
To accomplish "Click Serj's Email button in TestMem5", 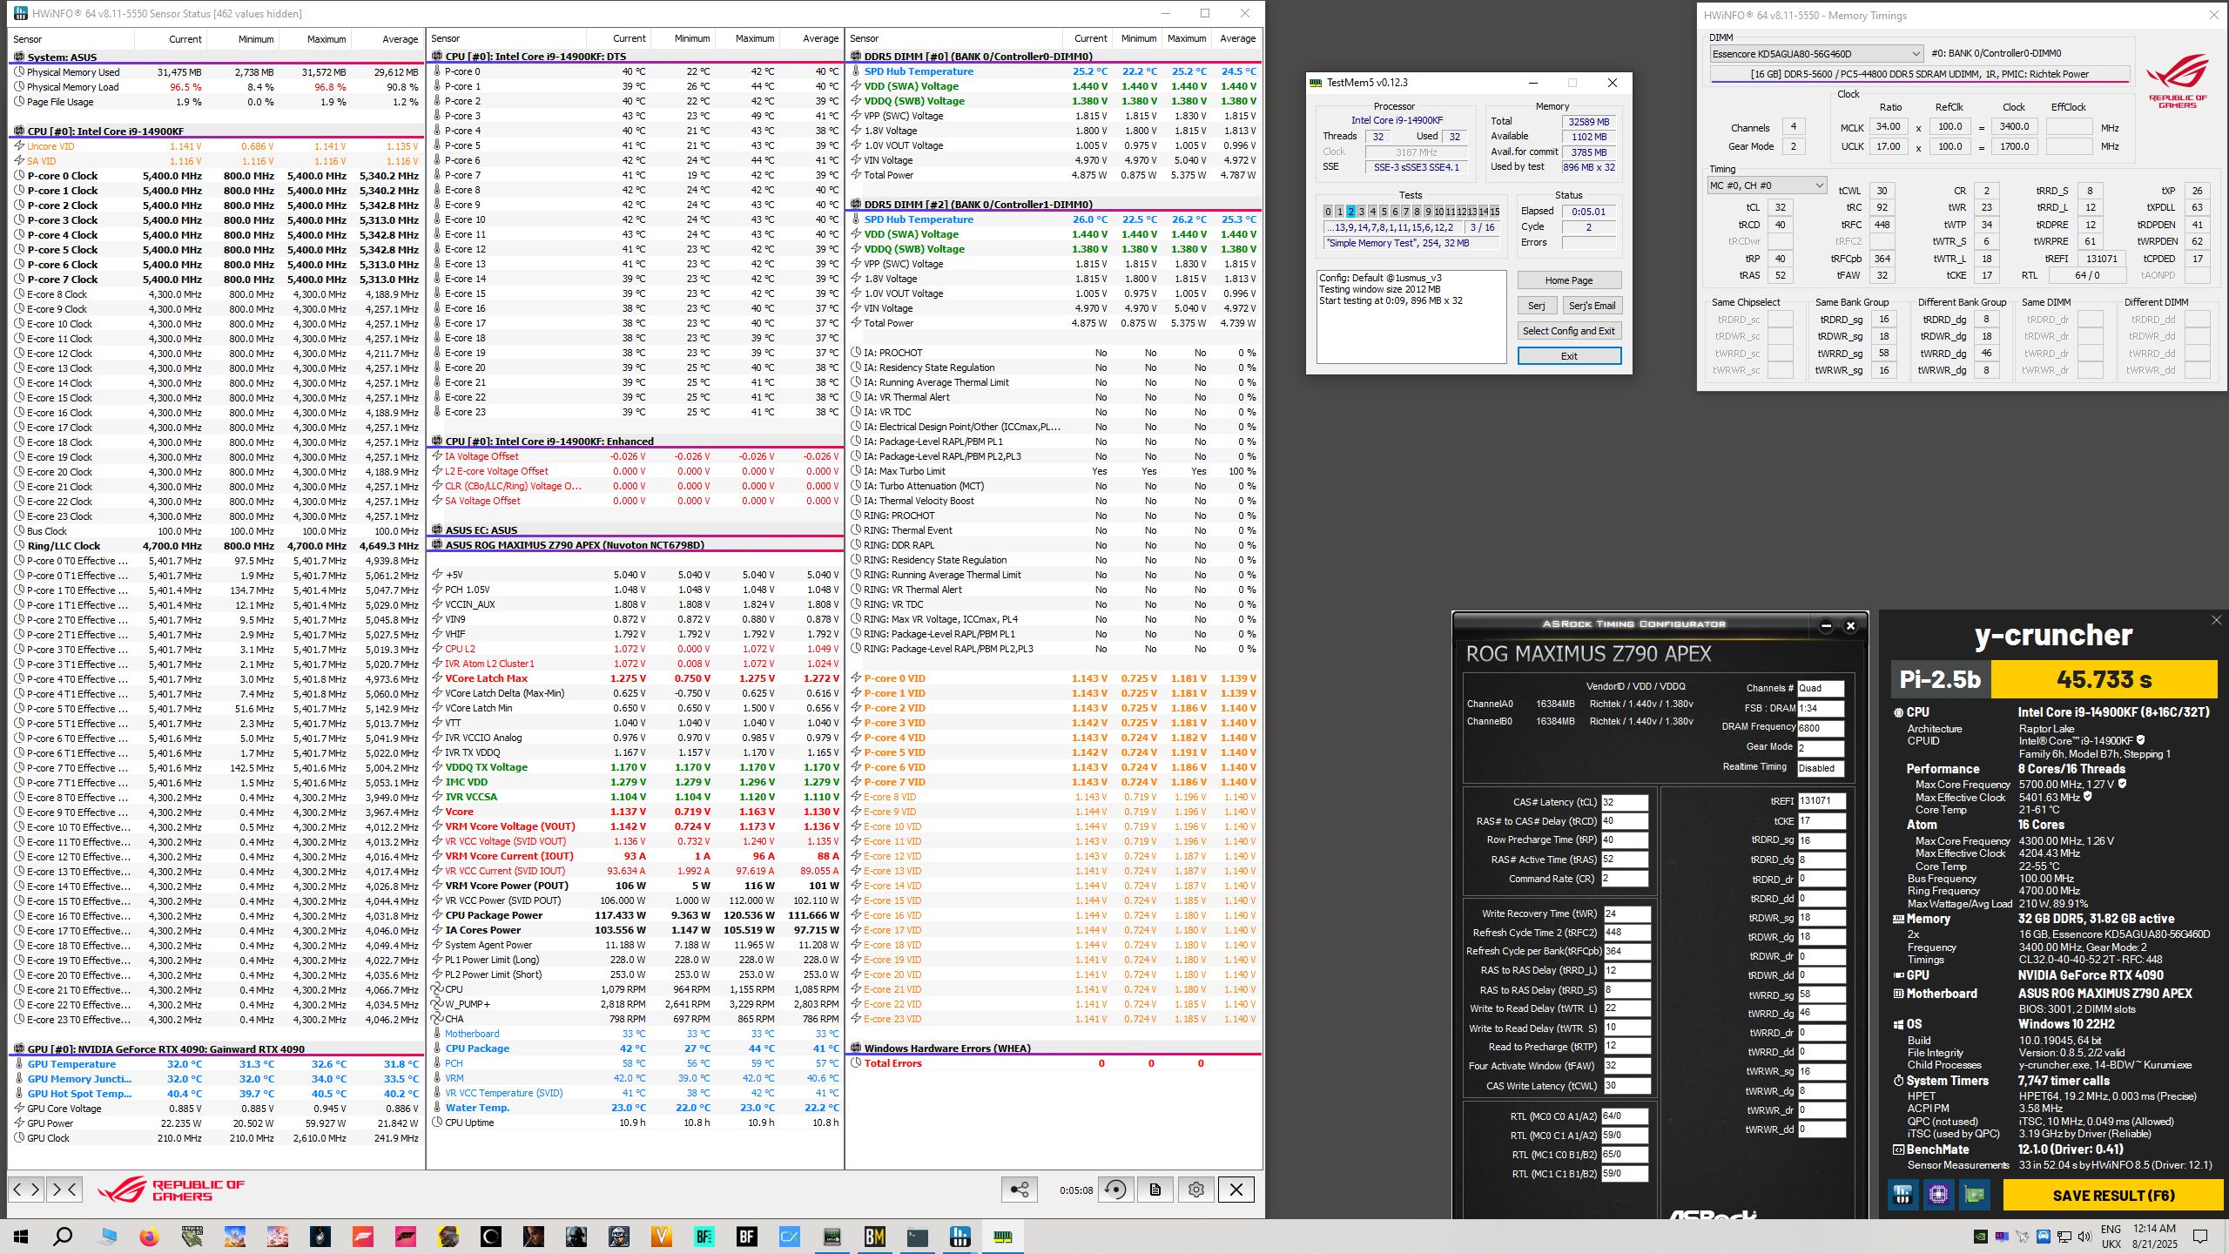I will [x=1592, y=306].
